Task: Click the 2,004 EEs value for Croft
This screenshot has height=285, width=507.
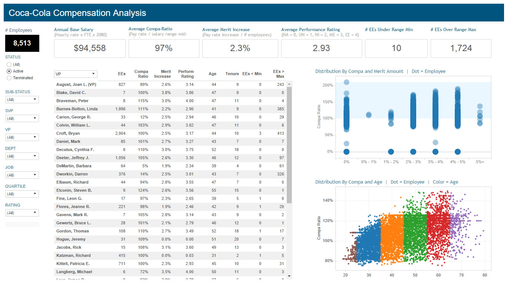Action: click(120, 133)
